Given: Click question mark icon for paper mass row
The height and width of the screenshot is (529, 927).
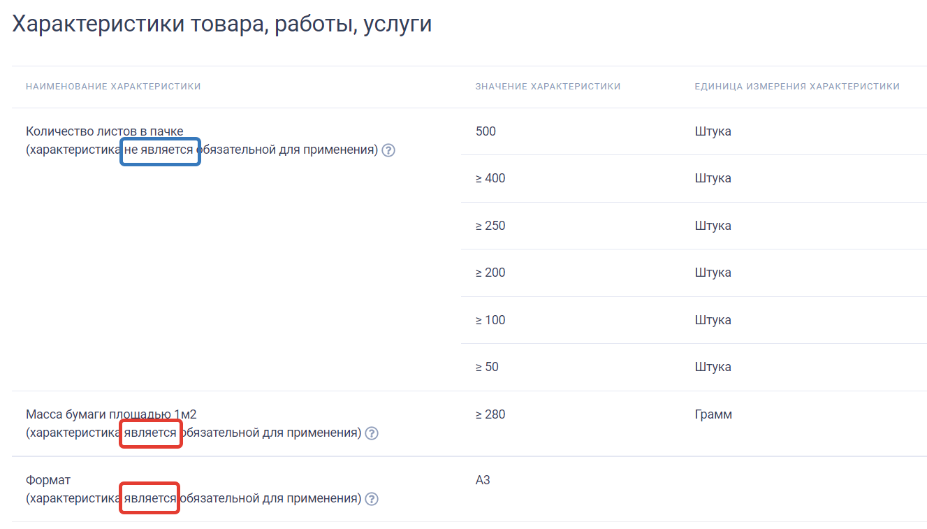Looking at the screenshot, I should tap(372, 433).
